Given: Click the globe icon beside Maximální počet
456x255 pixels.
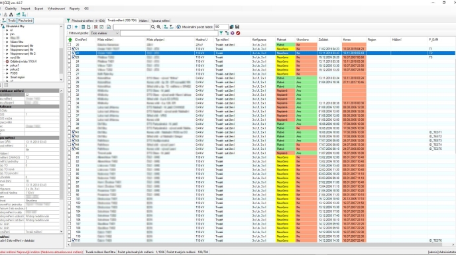Looking at the screenshot, I should pos(178,27).
